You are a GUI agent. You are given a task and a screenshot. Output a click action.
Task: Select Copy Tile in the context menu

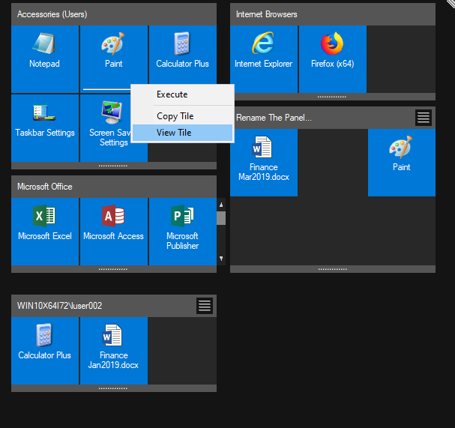click(x=175, y=116)
